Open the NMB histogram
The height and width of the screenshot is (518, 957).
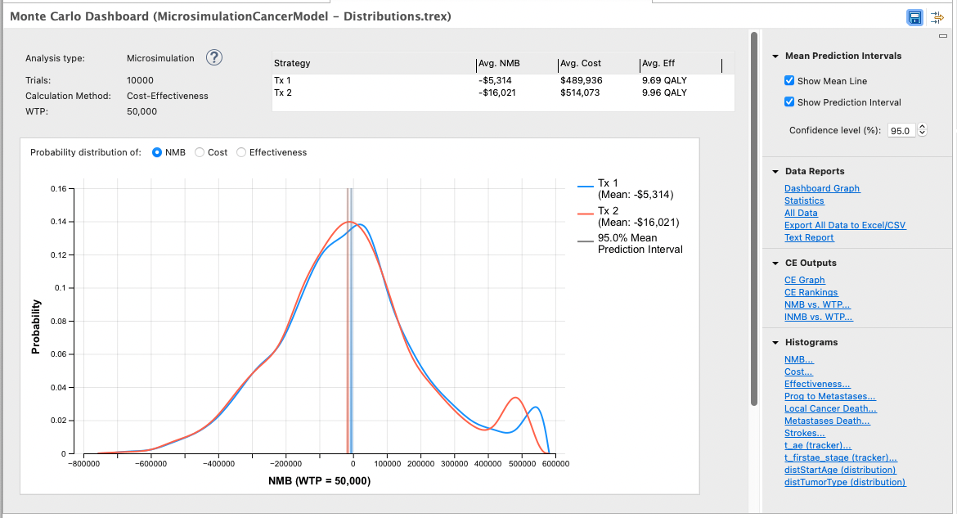click(798, 359)
